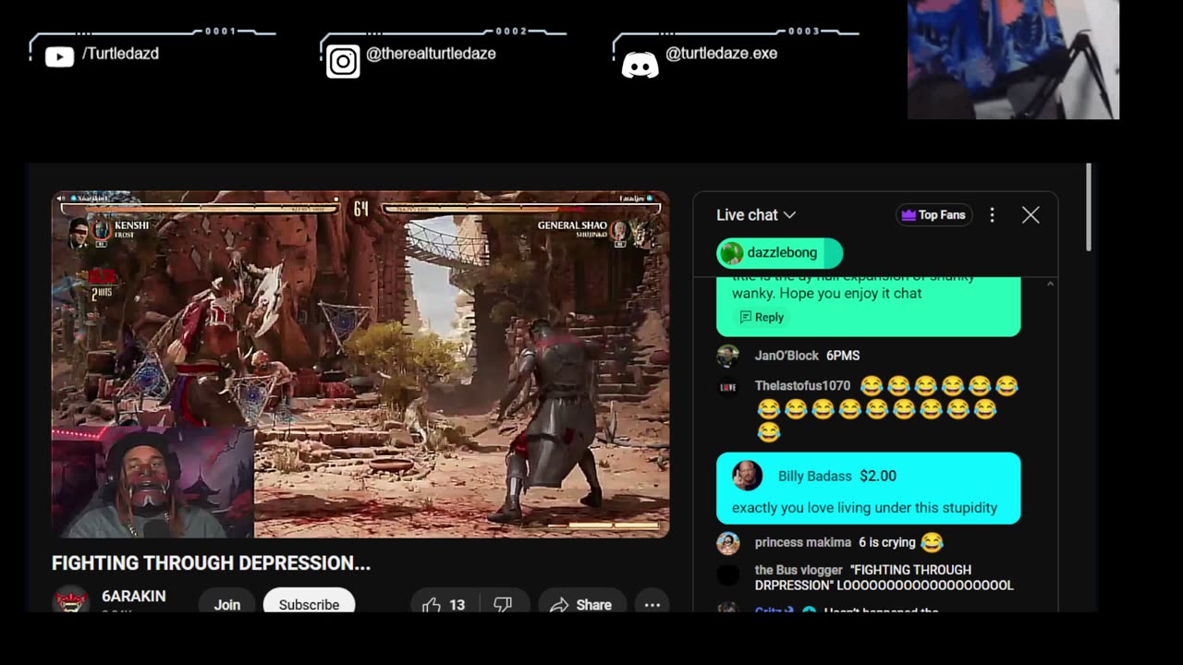Click Thelastofus1070 chat avatar

[x=728, y=387]
